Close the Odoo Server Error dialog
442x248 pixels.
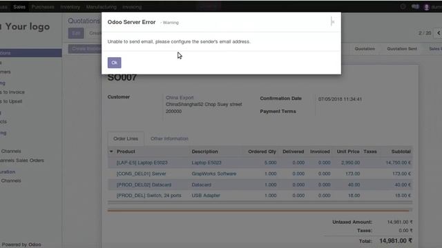[333, 21]
